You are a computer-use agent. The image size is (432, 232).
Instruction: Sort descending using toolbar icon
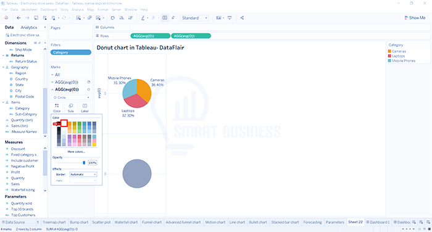click(x=130, y=18)
